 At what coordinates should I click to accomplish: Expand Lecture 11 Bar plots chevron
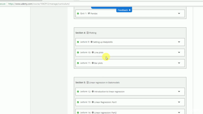[x=179, y=63]
